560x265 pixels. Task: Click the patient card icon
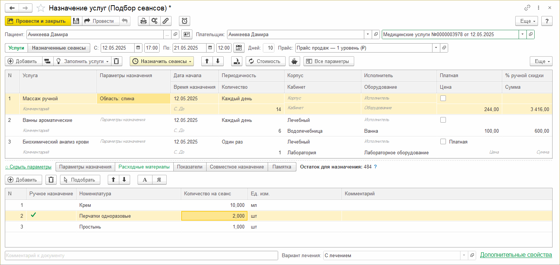point(186,35)
